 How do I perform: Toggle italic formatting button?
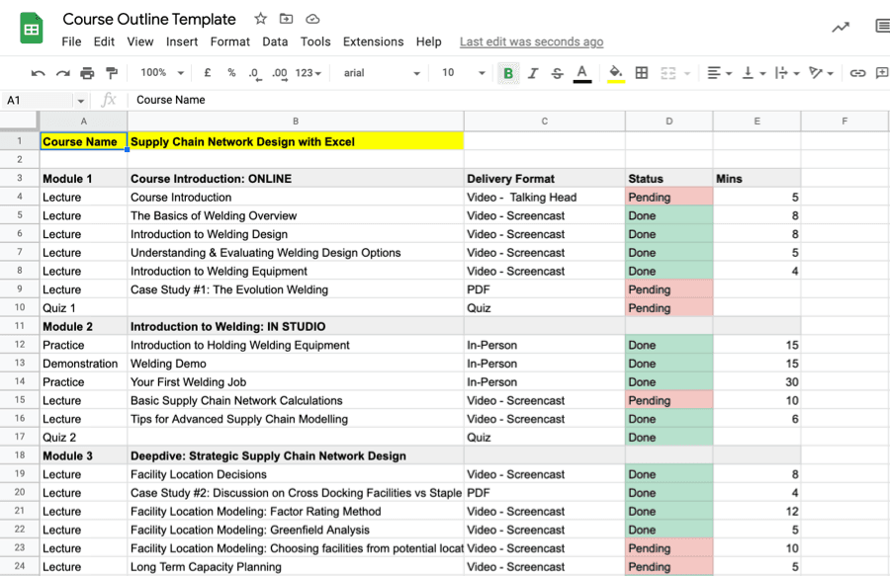[533, 73]
